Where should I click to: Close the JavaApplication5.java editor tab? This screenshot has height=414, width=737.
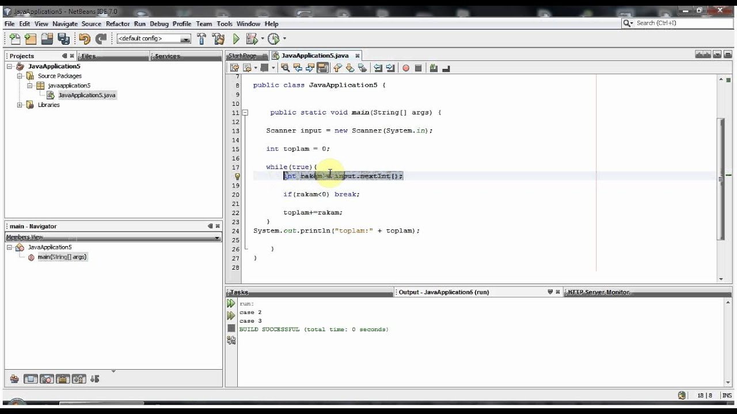357,56
